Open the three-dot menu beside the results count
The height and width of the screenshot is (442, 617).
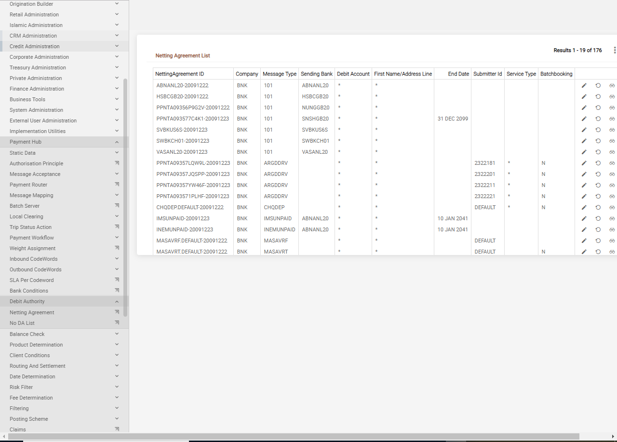[x=614, y=50]
